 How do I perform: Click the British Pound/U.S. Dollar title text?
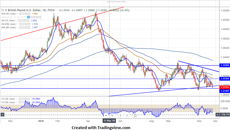point(25,10)
